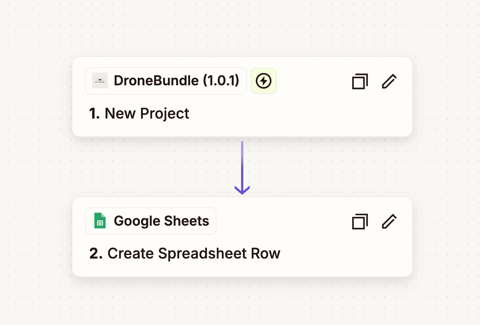This screenshot has height=325, width=480.
Task: Click the Create Spreadsheet Row step title
Action: point(193,253)
